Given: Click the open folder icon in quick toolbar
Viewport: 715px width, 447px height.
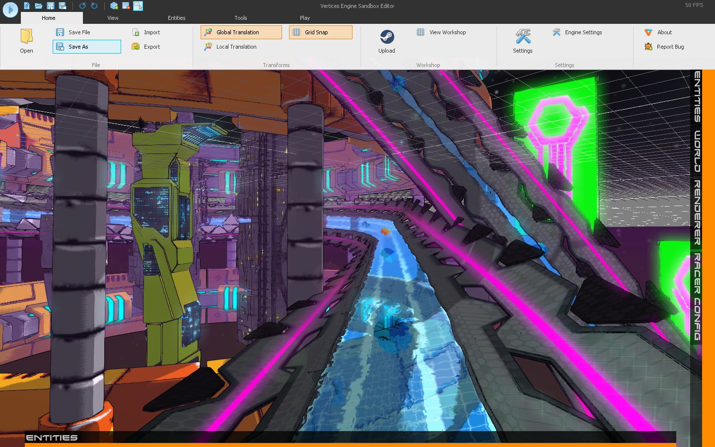Looking at the screenshot, I should point(38,6).
